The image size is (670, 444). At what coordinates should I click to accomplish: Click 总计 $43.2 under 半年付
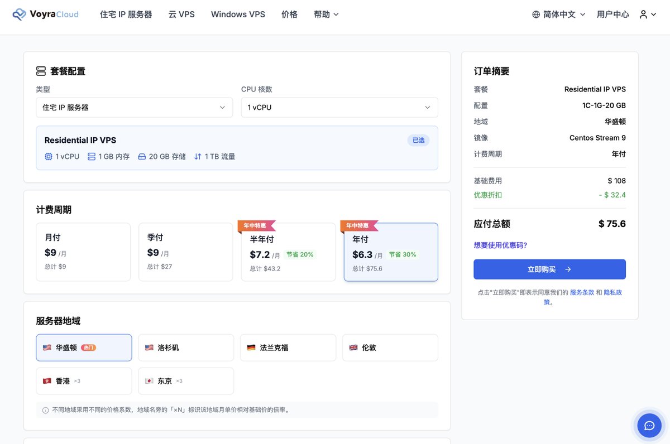pos(265,269)
